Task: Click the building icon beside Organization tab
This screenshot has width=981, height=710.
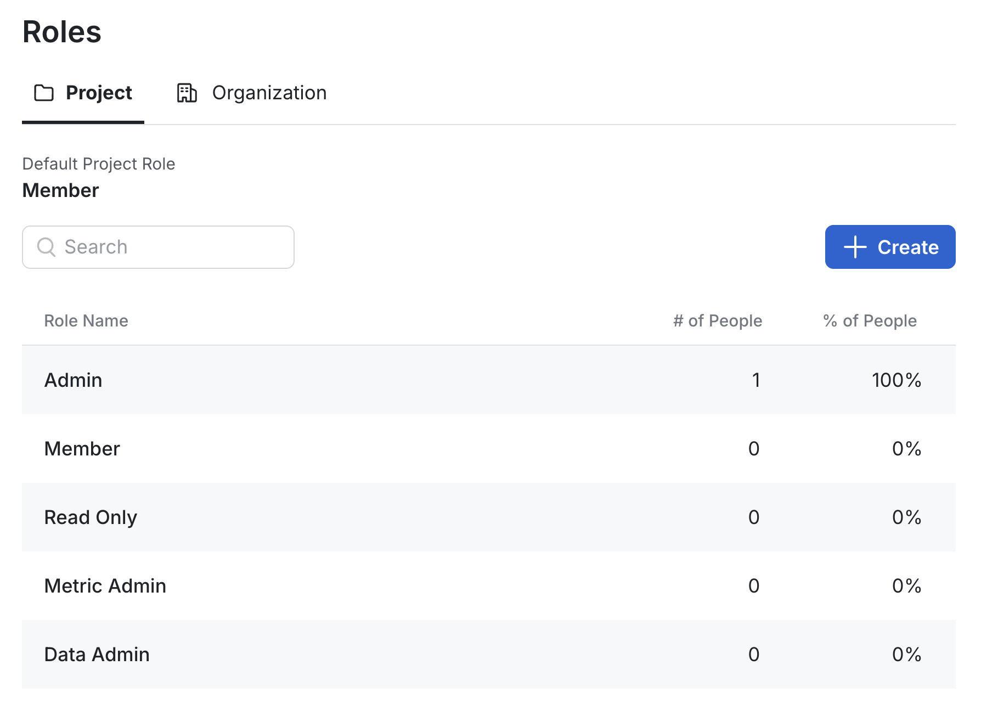Action: click(187, 93)
